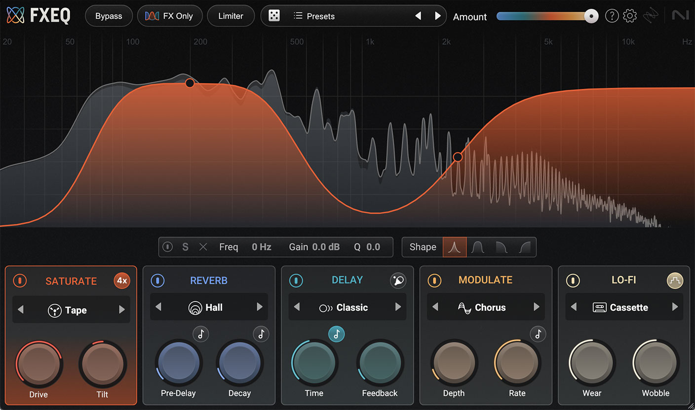The height and width of the screenshot is (410, 695).
Task: Select previous modulation type before Chorus
Action: (435, 307)
